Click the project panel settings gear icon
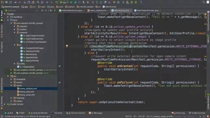This screenshot has height=118, width=210. pos(51,10)
